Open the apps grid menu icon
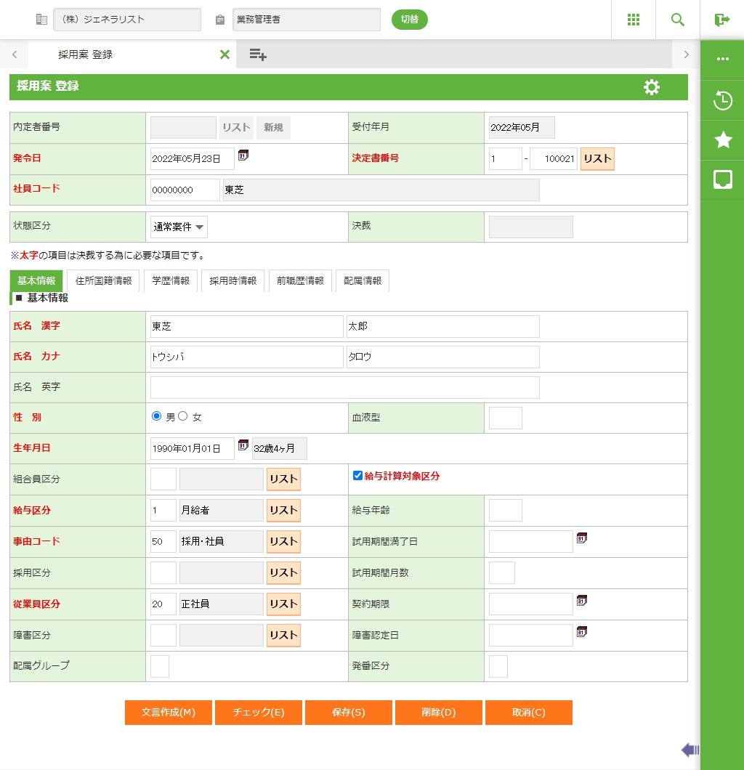Viewport: 744px width, 770px height. (x=634, y=20)
